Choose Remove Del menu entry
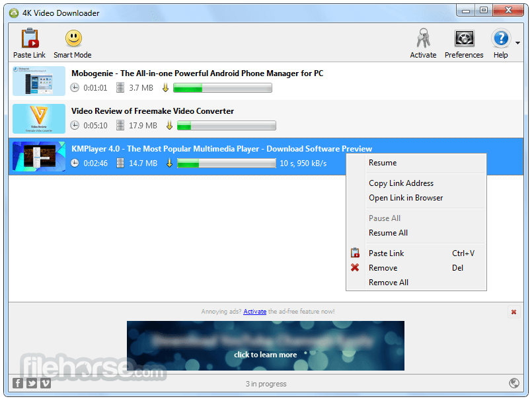This screenshot has width=532, height=401. point(416,268)
